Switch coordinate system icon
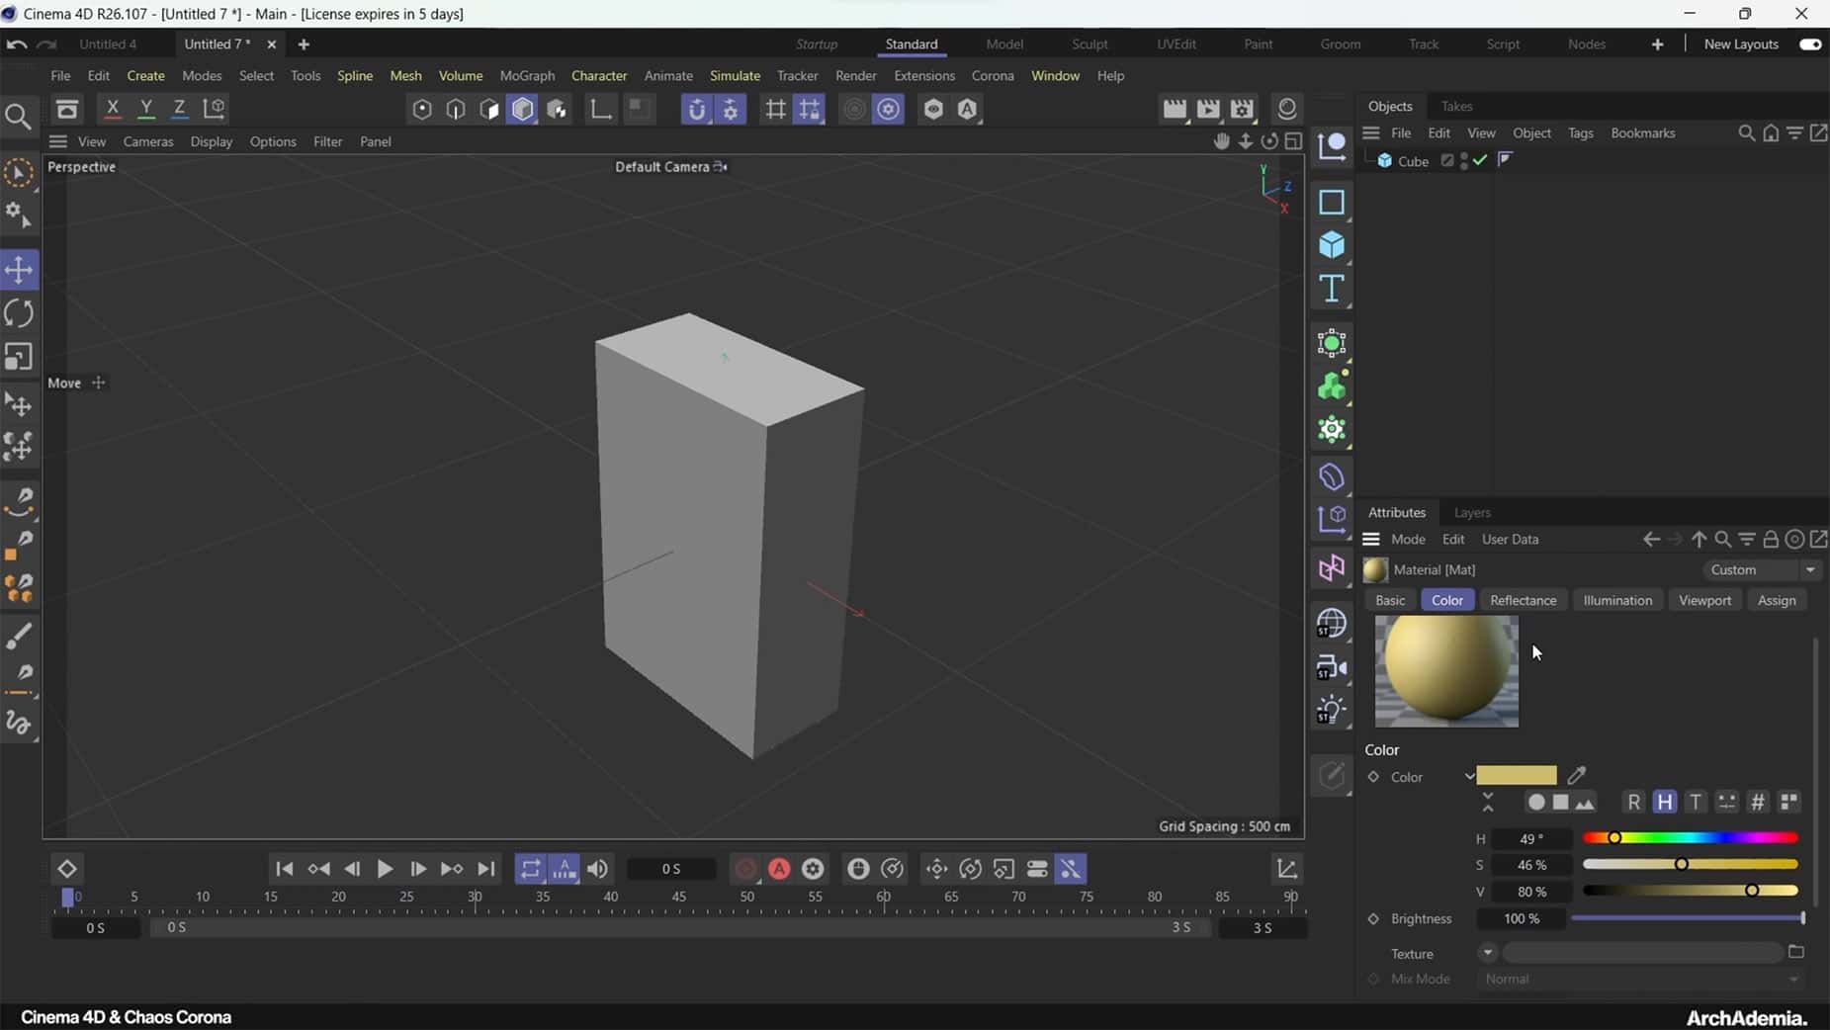The image size is (1830, 1030). 215,109
